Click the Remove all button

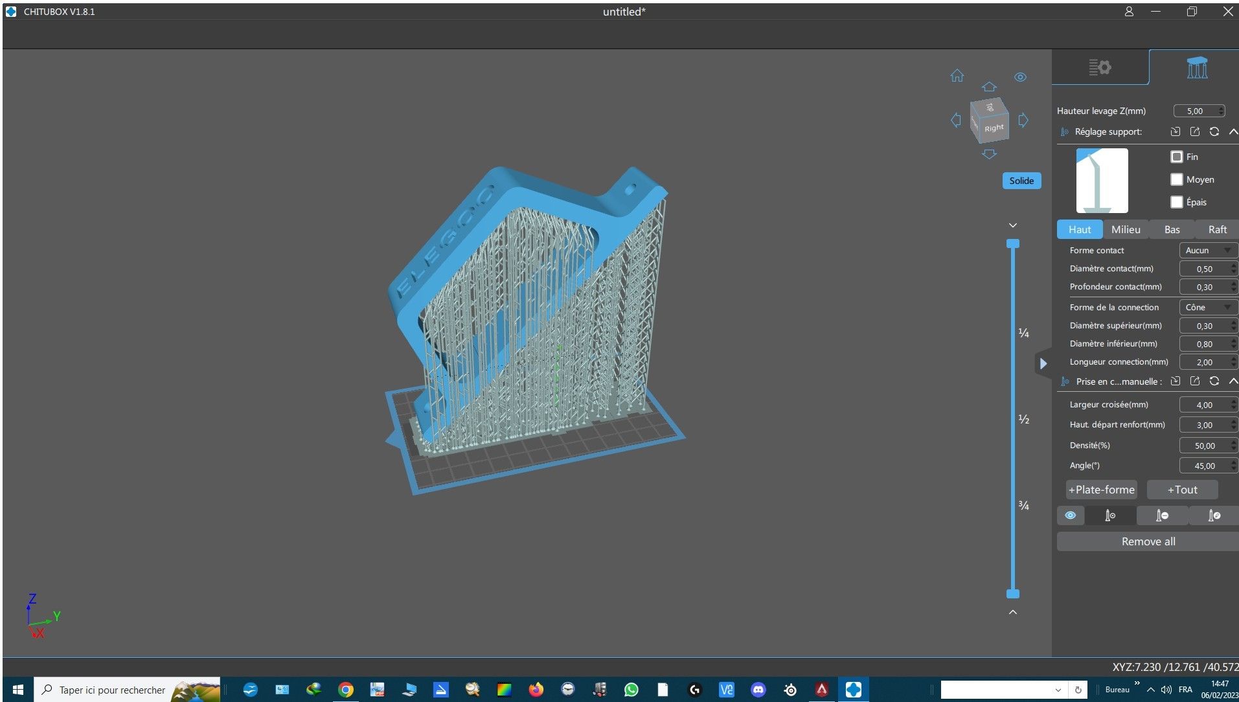(x=1148, y=541)
